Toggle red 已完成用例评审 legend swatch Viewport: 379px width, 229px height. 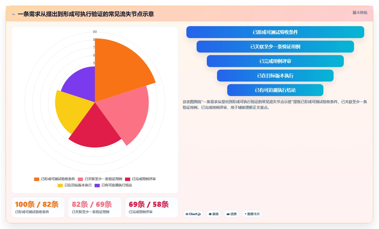pyautogui.click(x=128, y=179)
